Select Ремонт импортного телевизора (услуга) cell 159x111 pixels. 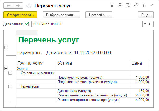click(x=93, y=100)
